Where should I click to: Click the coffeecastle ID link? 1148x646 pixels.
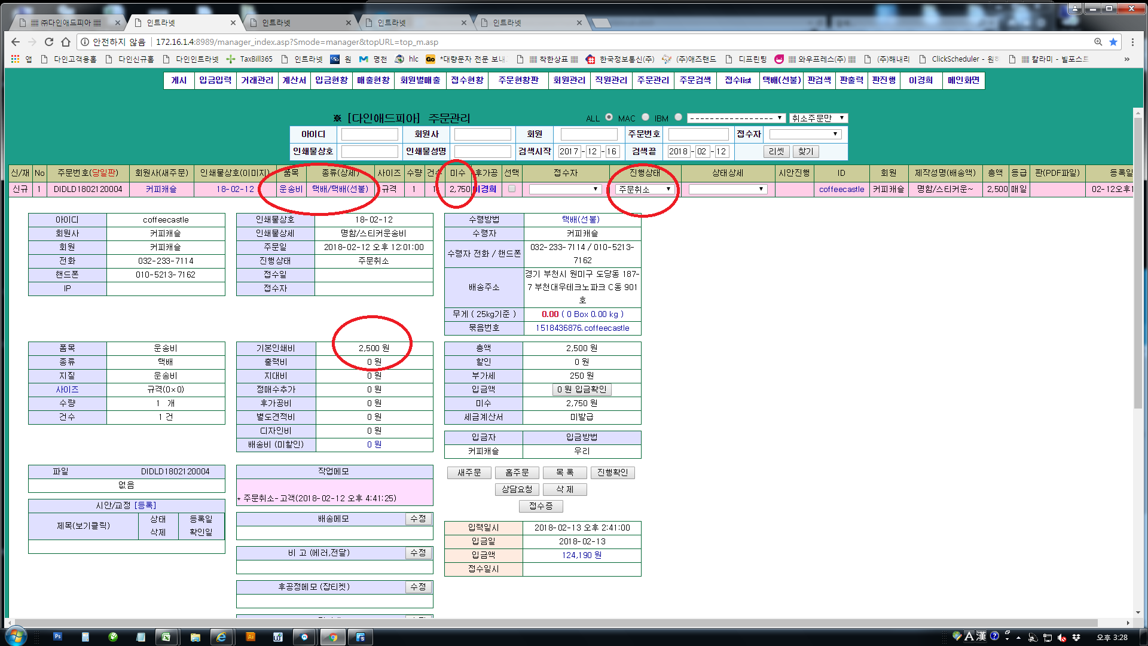point(841,189)
